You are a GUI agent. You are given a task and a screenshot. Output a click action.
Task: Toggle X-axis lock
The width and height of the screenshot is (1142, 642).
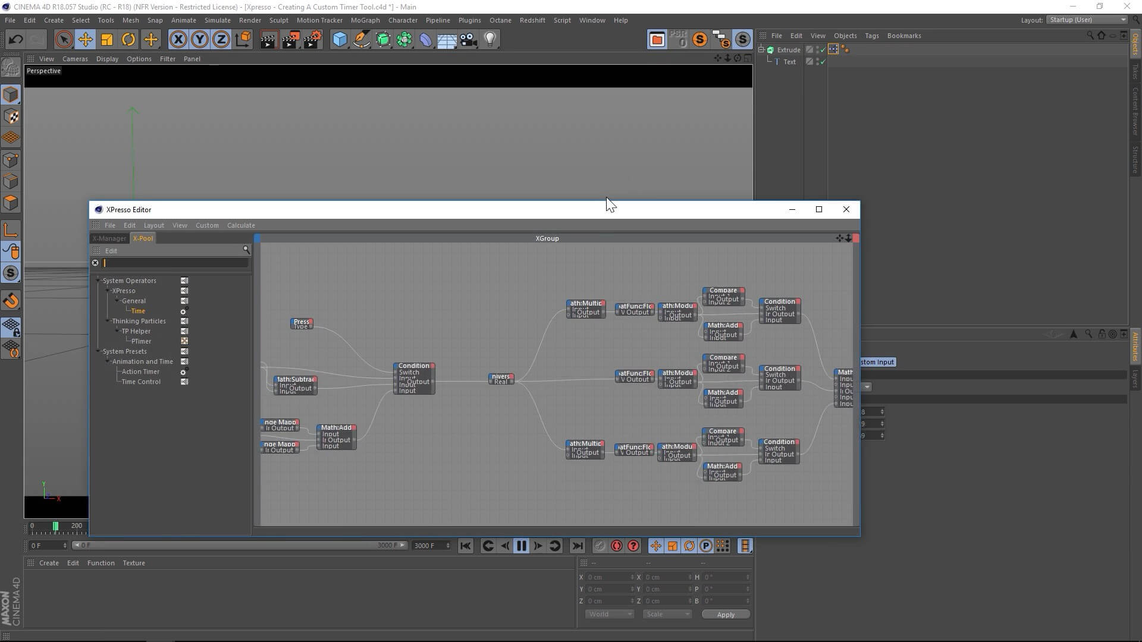178,40
